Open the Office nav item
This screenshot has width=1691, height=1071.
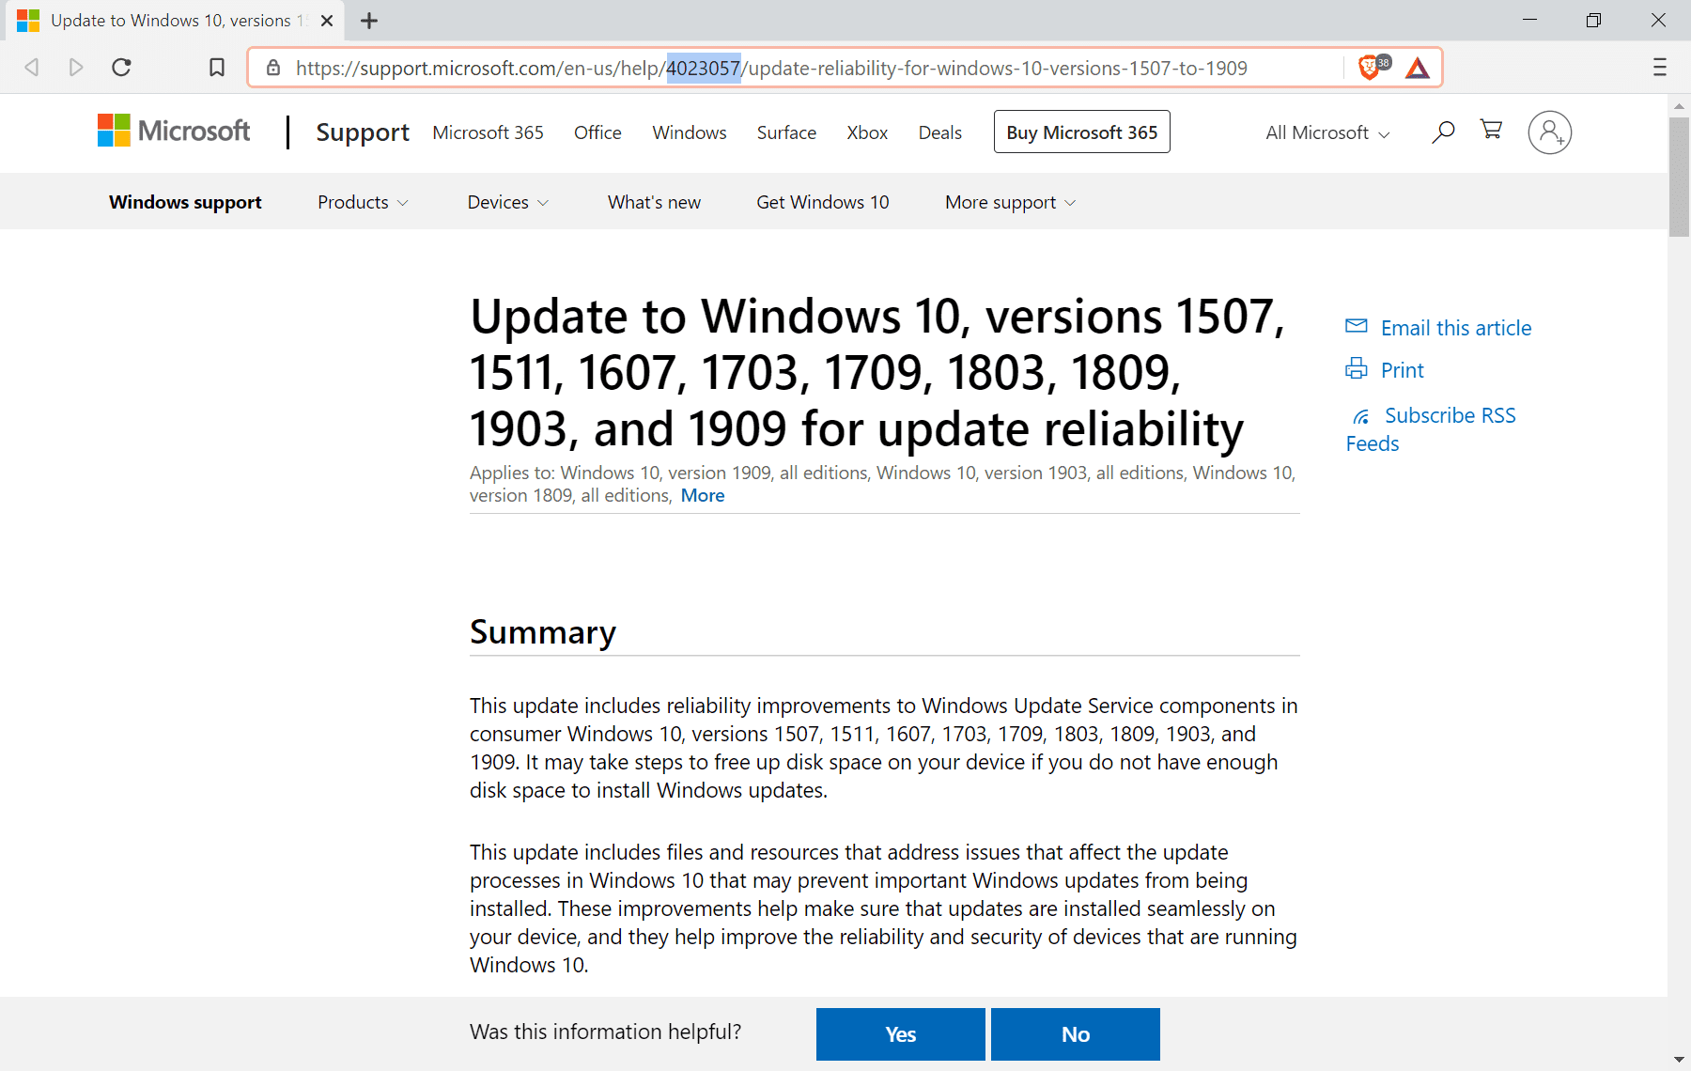click(x=597, y=132)
